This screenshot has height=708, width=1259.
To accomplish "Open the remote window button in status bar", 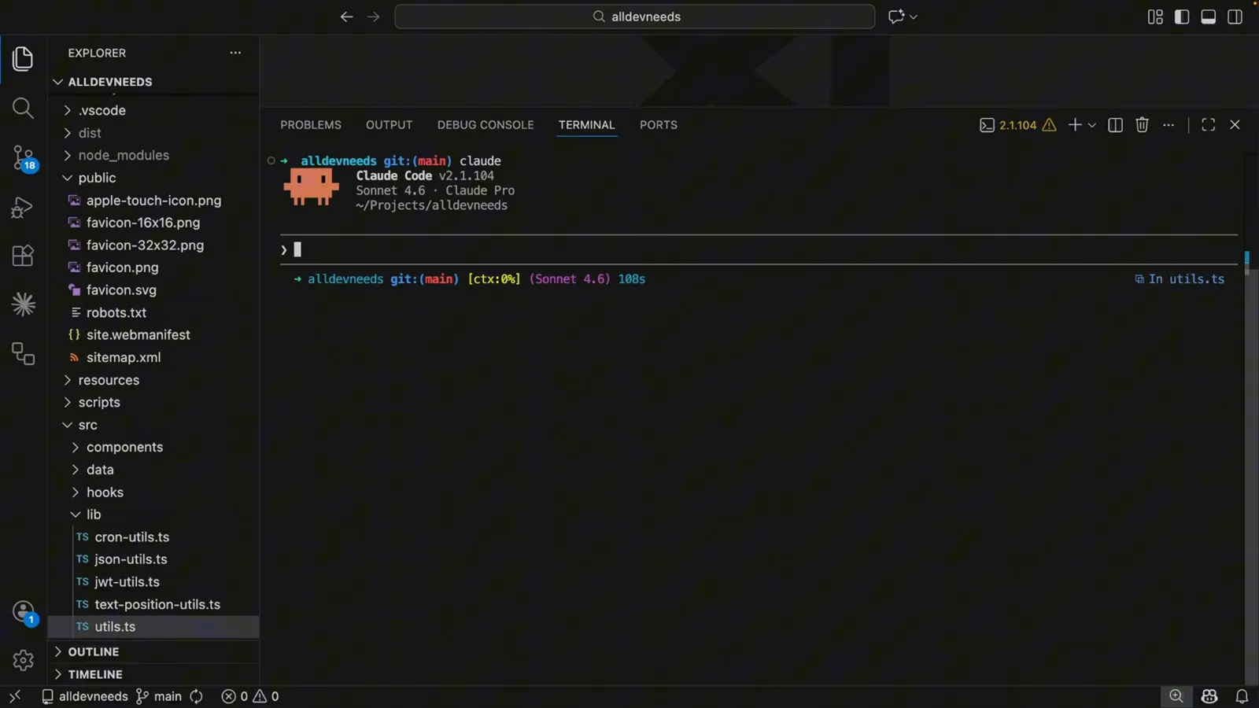I will 15,696.
